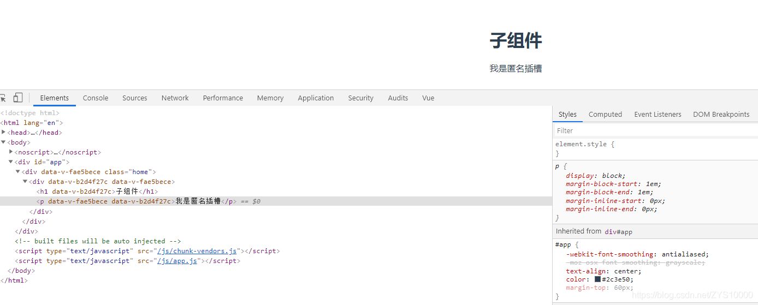
Task: Click the -webkit-font-smoothing: antialiased declaration
Action: (x=637, y=254)
